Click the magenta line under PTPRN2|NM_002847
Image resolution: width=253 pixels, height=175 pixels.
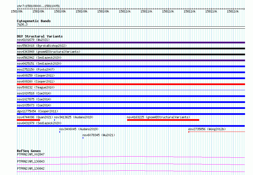[x=131, y=157]
